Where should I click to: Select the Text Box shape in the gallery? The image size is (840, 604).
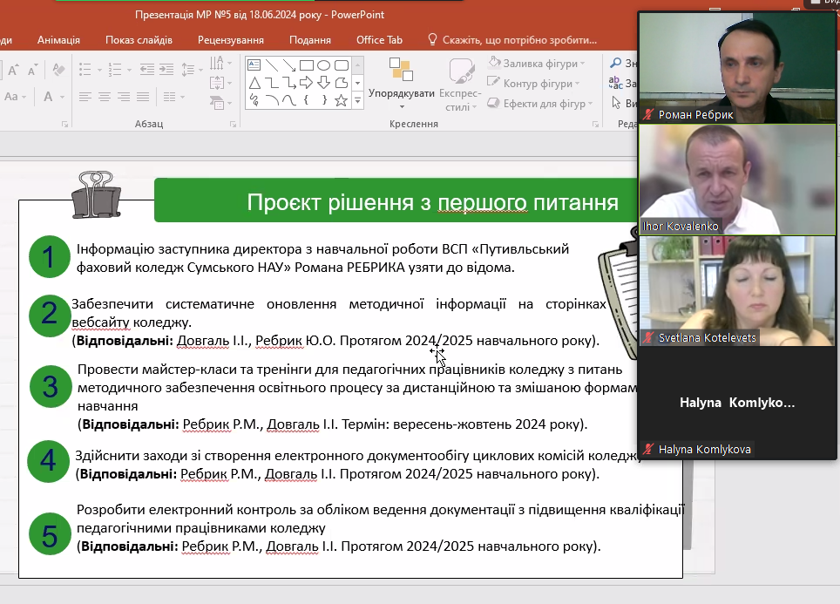tap(254, 65)
